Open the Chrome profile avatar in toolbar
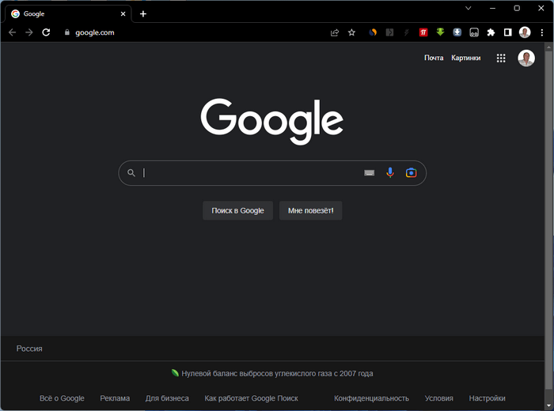Screen dimensions: 554x411 (525, 32)
